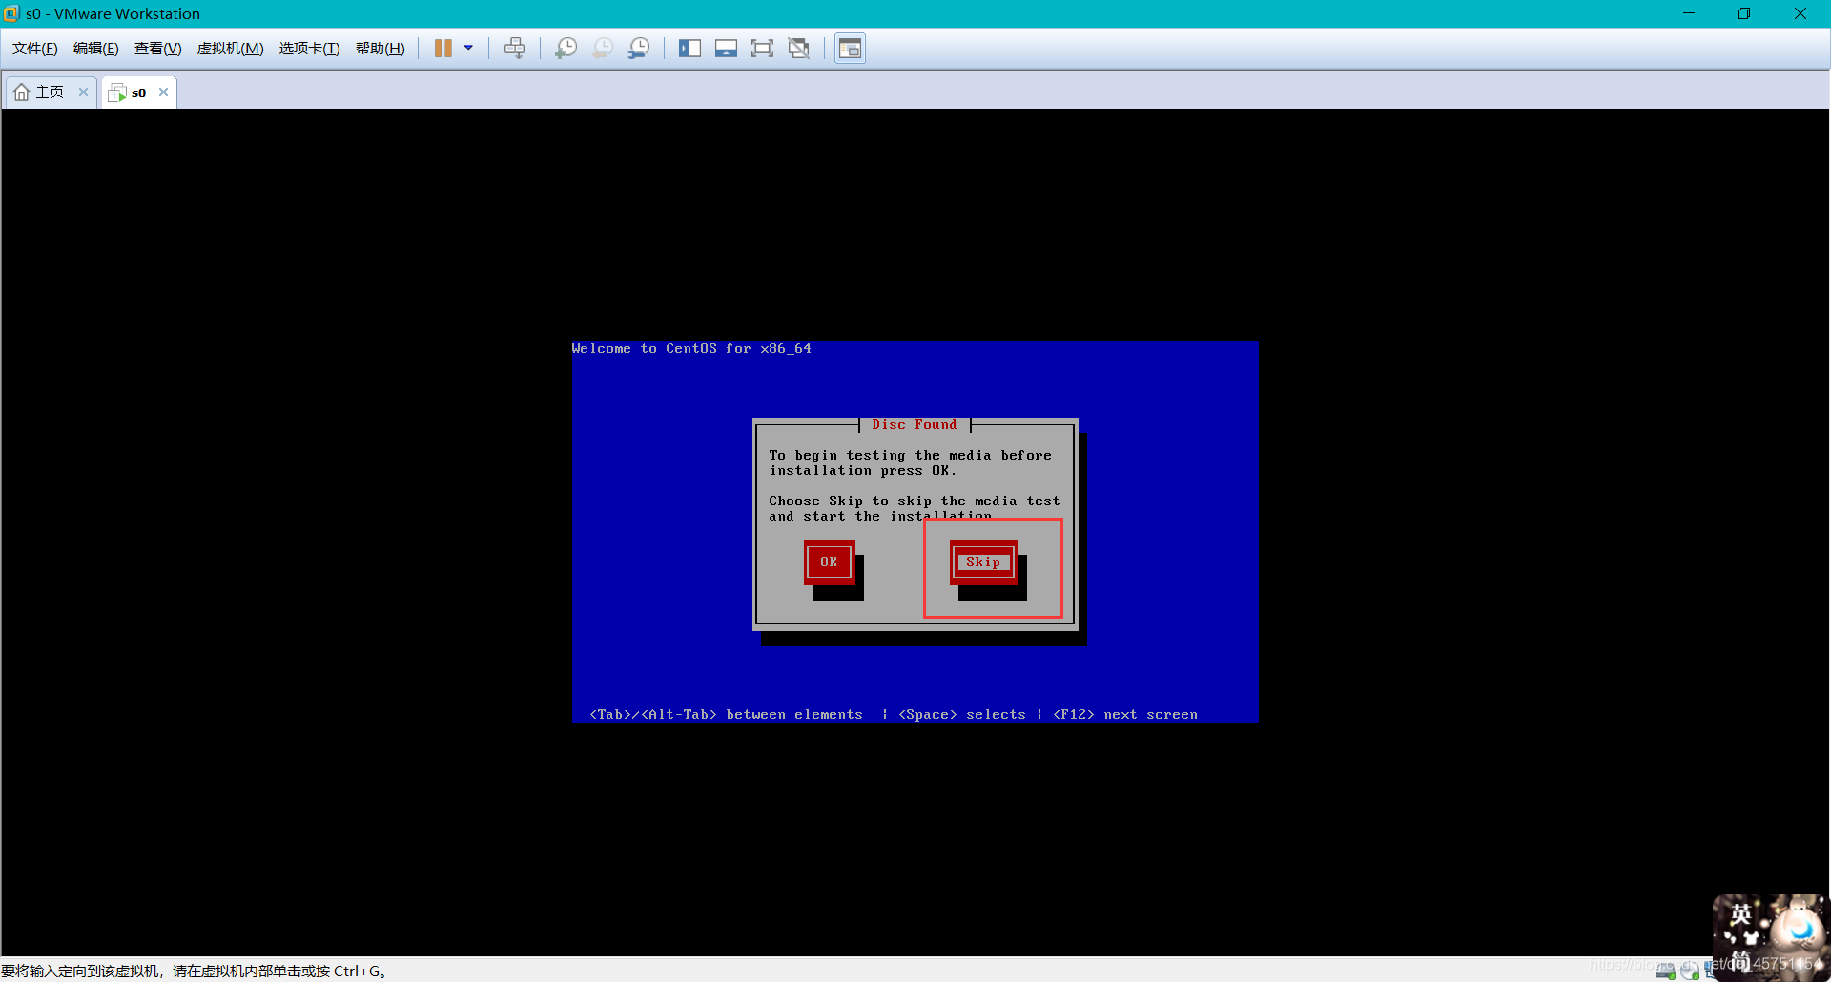This screenshot has height=982, width=1831.
Task: Pause the virtual machine
Action: tap(442, 49)
